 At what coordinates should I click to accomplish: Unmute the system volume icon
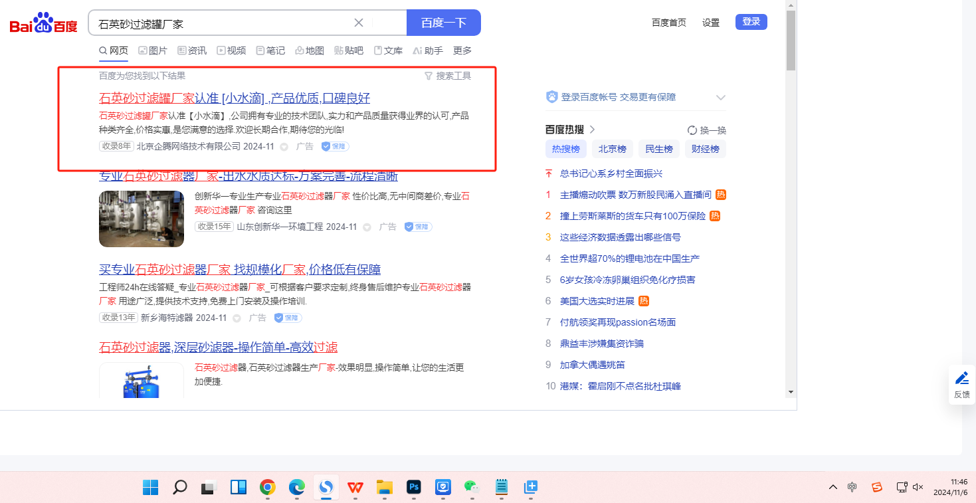pyautogui.click(x=918, y=487)
